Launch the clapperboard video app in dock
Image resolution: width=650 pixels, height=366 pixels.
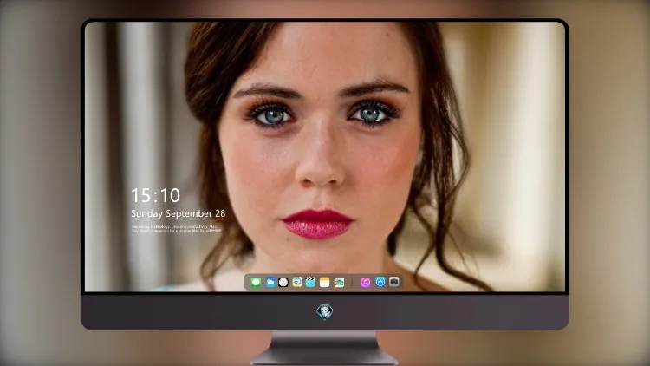[310, 282]
